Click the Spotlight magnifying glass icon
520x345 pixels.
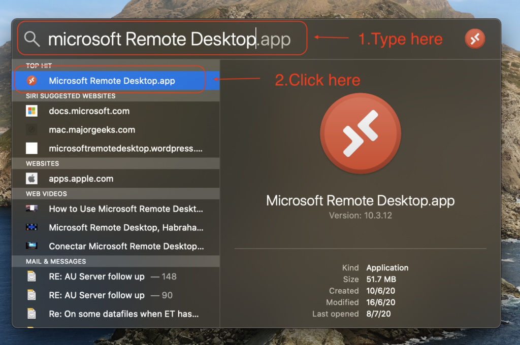click(32, 39)
